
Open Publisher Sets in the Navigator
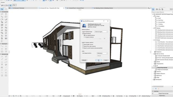[x=162, y=9]
